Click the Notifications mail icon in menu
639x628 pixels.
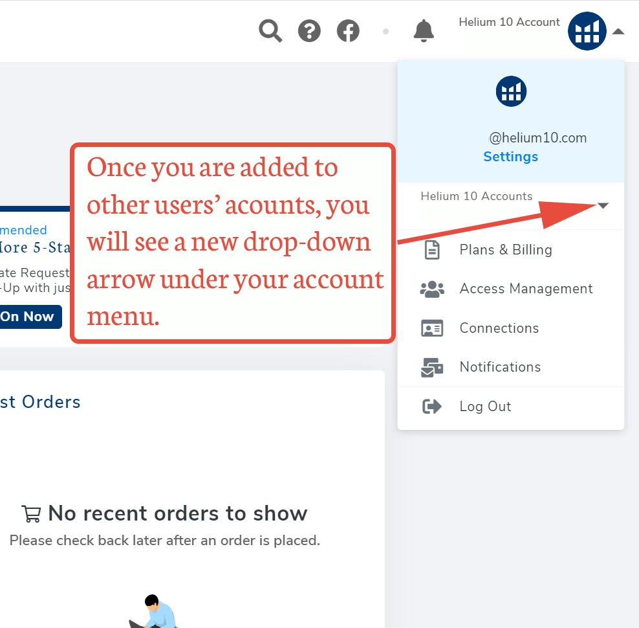click(432, 367)
